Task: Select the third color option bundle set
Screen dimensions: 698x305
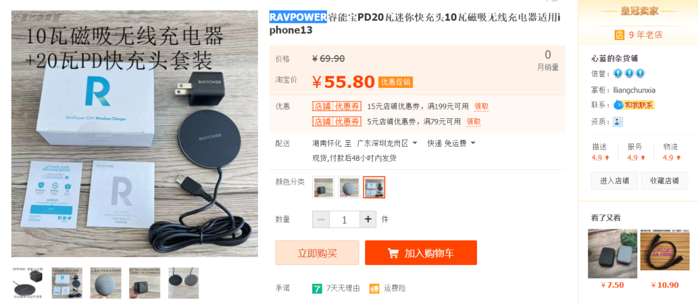Action: [374, 187]
